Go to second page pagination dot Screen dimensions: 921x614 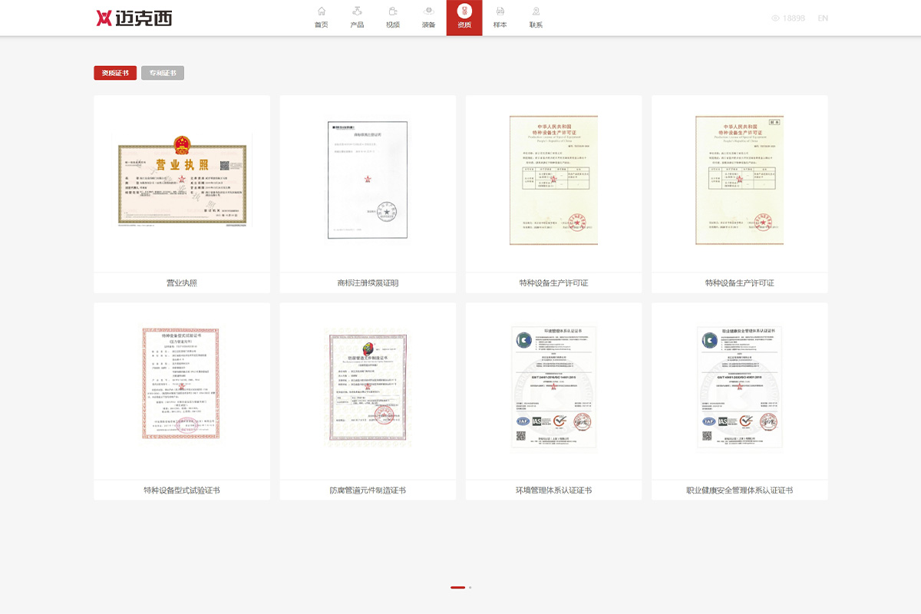pos(470,587)
